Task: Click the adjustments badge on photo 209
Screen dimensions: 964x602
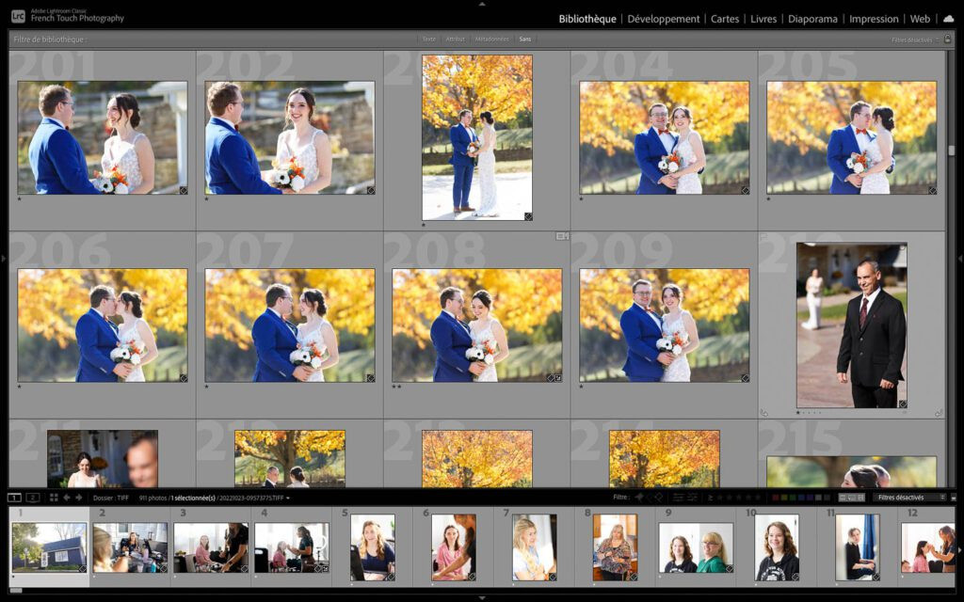Action: [x=746, y=378]
